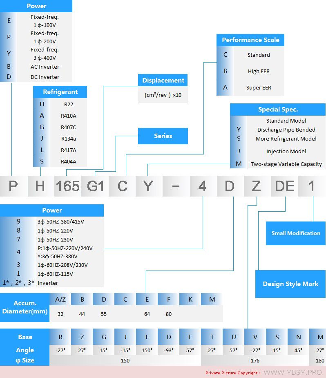Click the "Small Modification" blue box
Screen dimensions: 326x378
(x=296, y=233)
